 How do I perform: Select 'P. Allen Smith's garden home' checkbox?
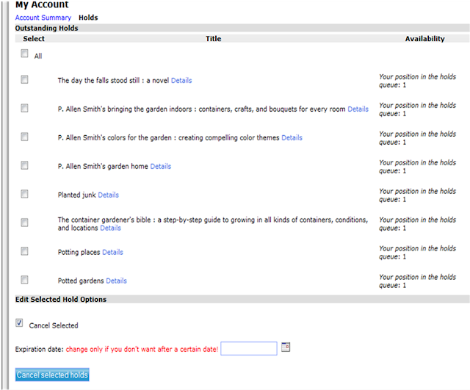24,165
